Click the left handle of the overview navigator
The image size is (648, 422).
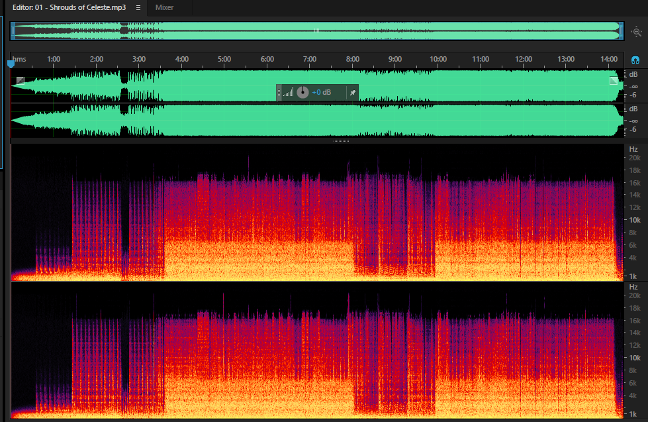pos(13,31)
